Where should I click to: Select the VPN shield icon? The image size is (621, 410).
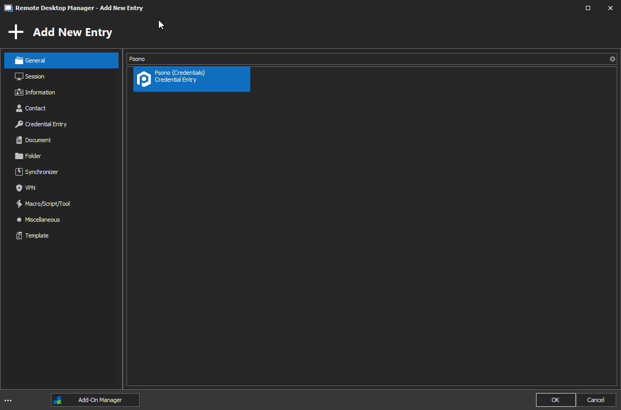click(x=18, y=187)
